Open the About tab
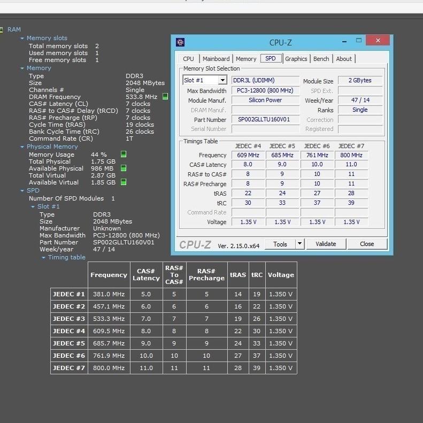 pos(344,59)
